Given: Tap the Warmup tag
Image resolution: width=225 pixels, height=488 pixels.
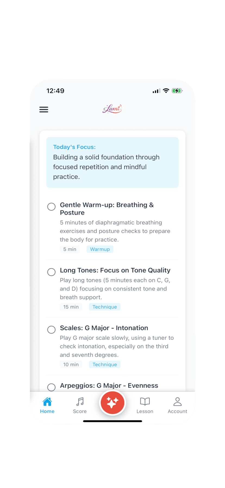Looking at the screenshot, I should [x=100, y=249].
